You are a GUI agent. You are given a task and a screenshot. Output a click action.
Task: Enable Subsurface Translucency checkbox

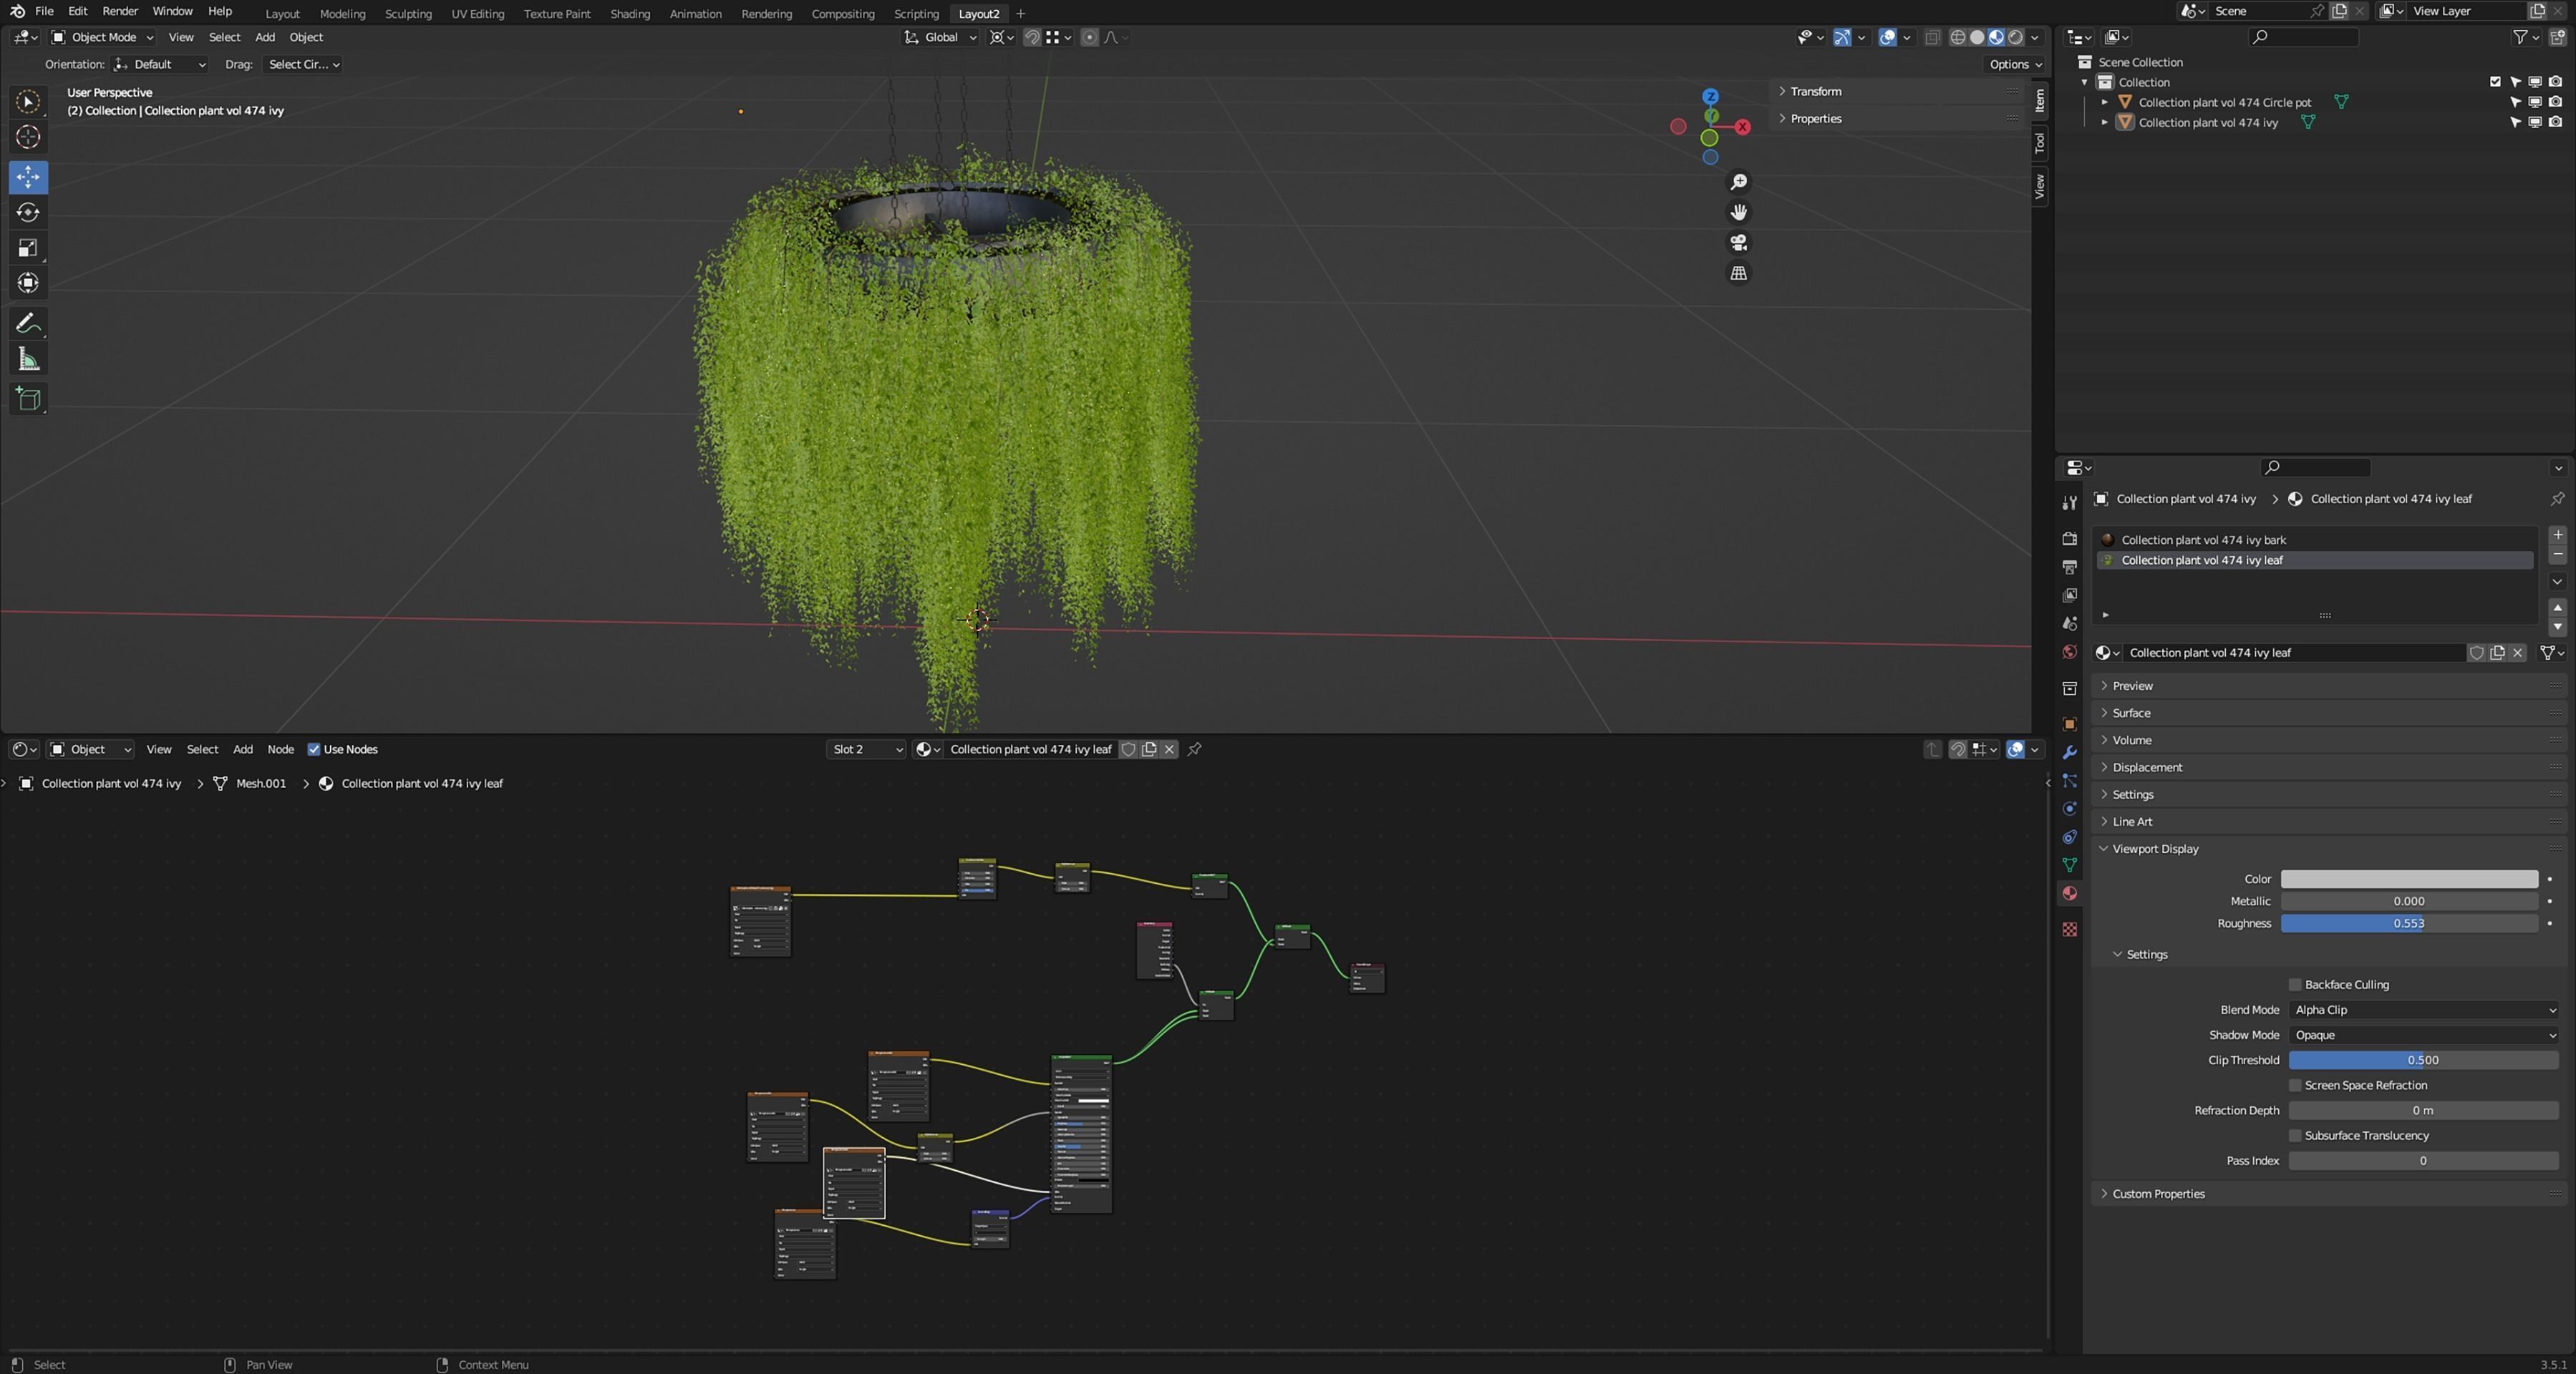pos(2295,1135)
